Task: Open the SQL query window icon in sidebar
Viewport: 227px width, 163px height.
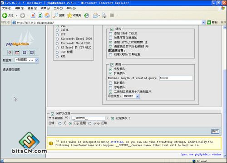Action: (17, 53)
